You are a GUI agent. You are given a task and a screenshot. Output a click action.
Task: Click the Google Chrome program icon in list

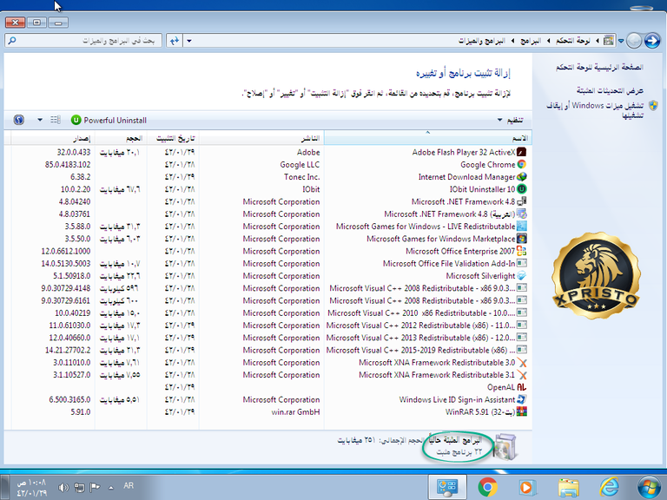[521, 165]
